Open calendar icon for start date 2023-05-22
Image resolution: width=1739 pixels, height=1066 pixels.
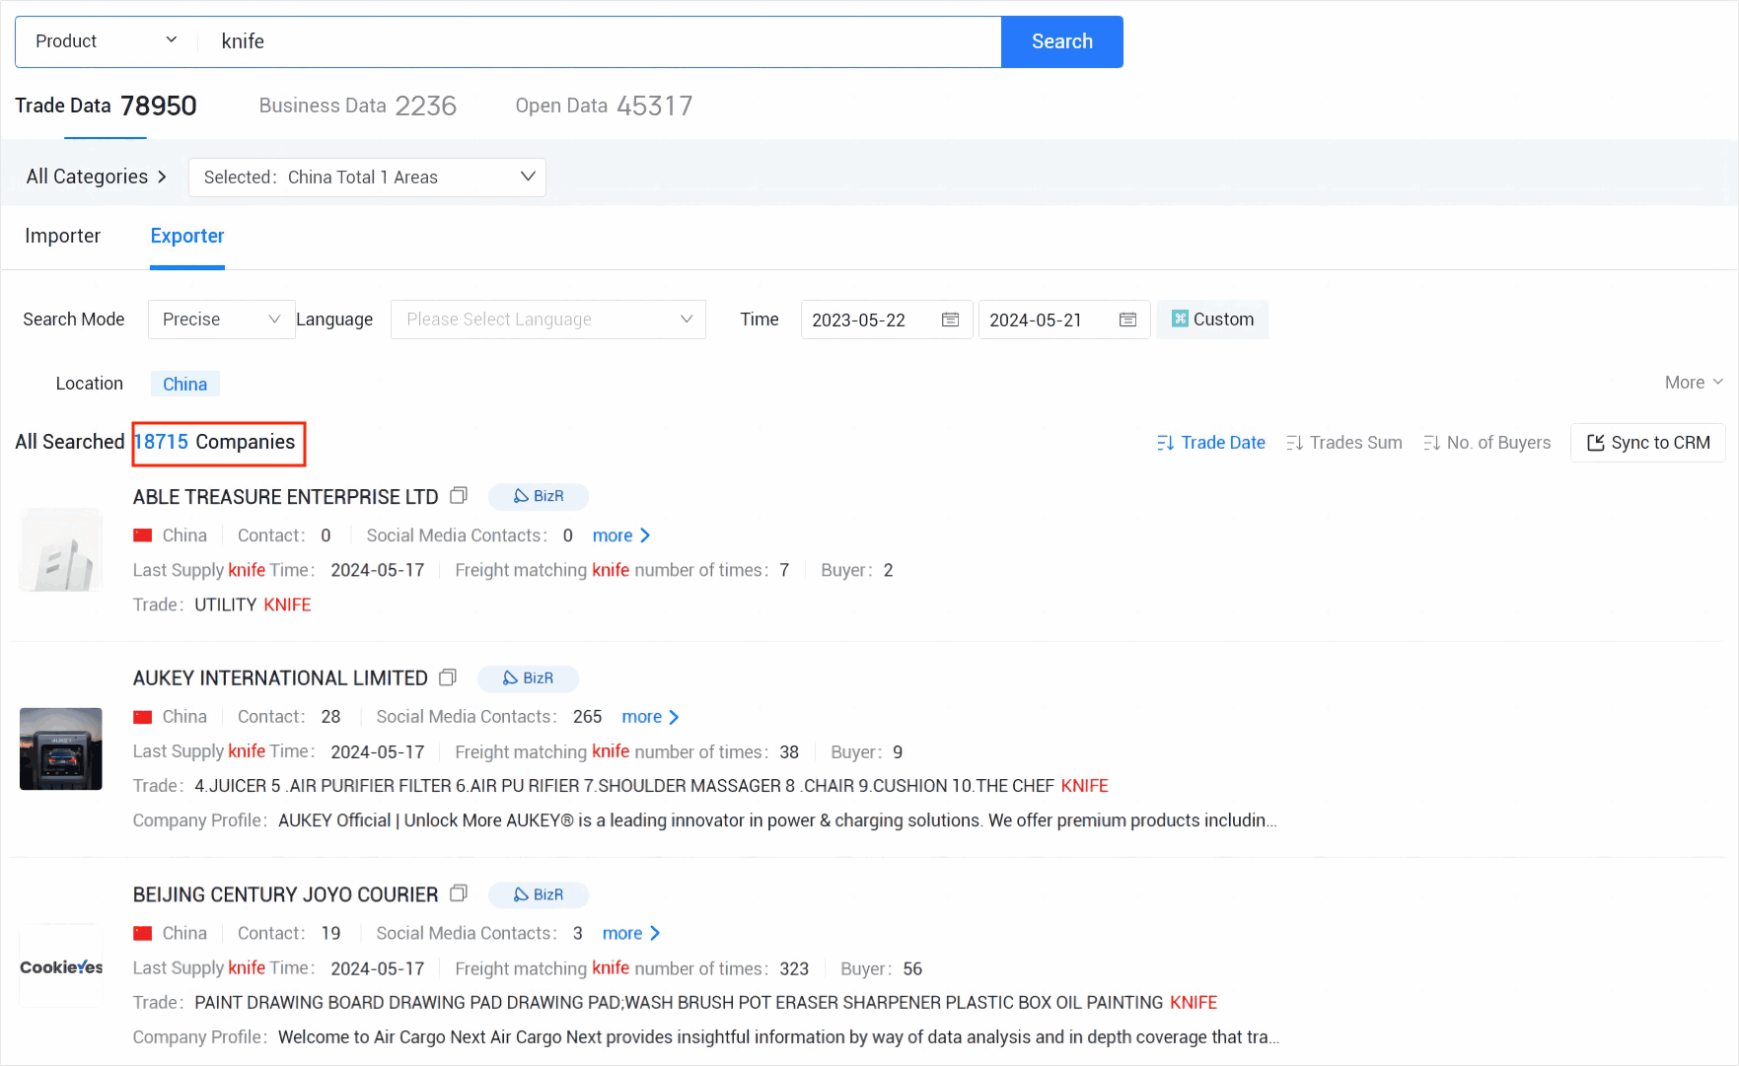951,320
